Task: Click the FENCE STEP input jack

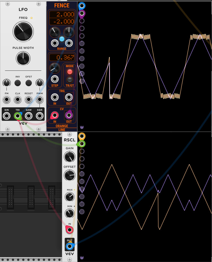Action: [x=55, y=79]
